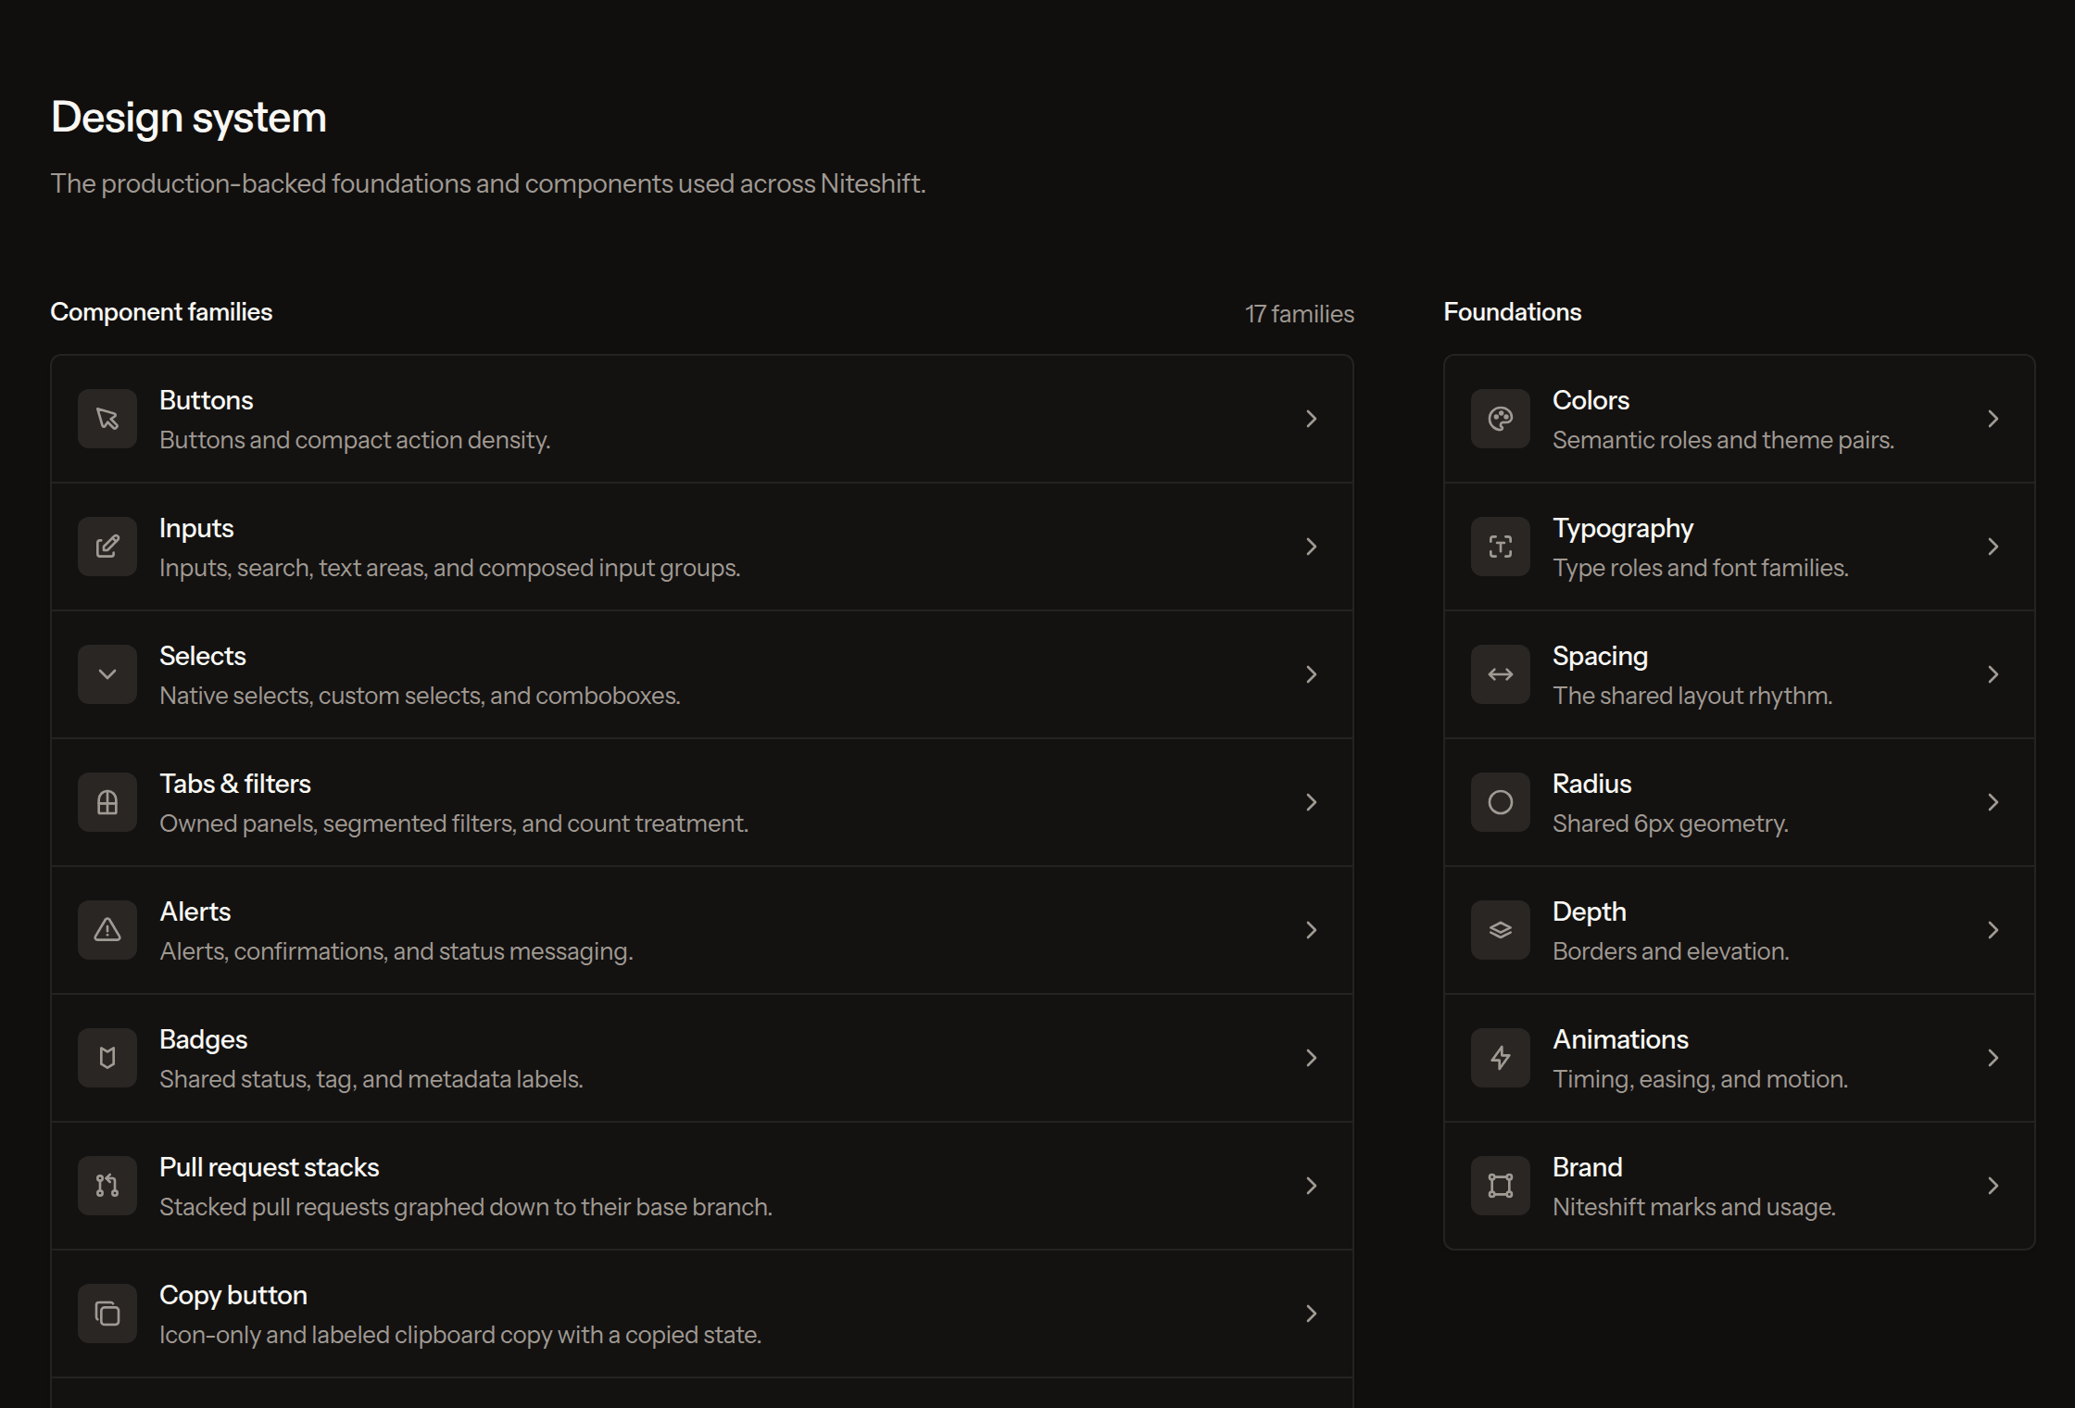Viewport: 2075px width, 1408px height.
Task: Click 'The shared layout rhythm.' description
Action: coord(1692,696)
